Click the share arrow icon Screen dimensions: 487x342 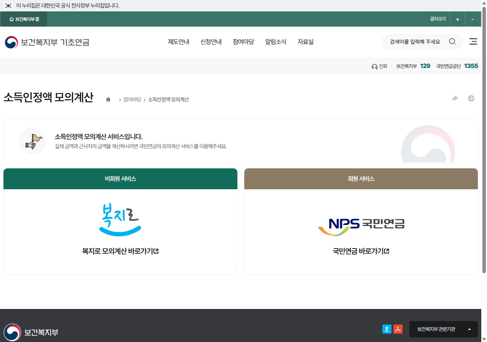[x=455, y=99]
